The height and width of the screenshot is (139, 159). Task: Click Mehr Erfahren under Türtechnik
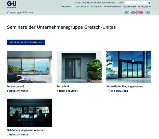tap(68, 91)
